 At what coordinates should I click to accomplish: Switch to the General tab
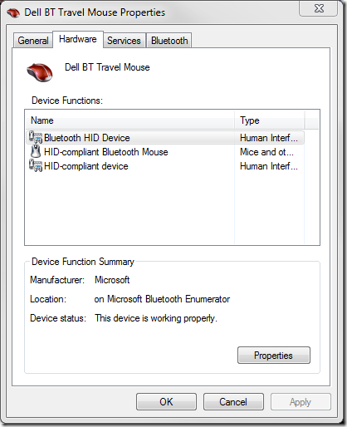tap(33, 41)
